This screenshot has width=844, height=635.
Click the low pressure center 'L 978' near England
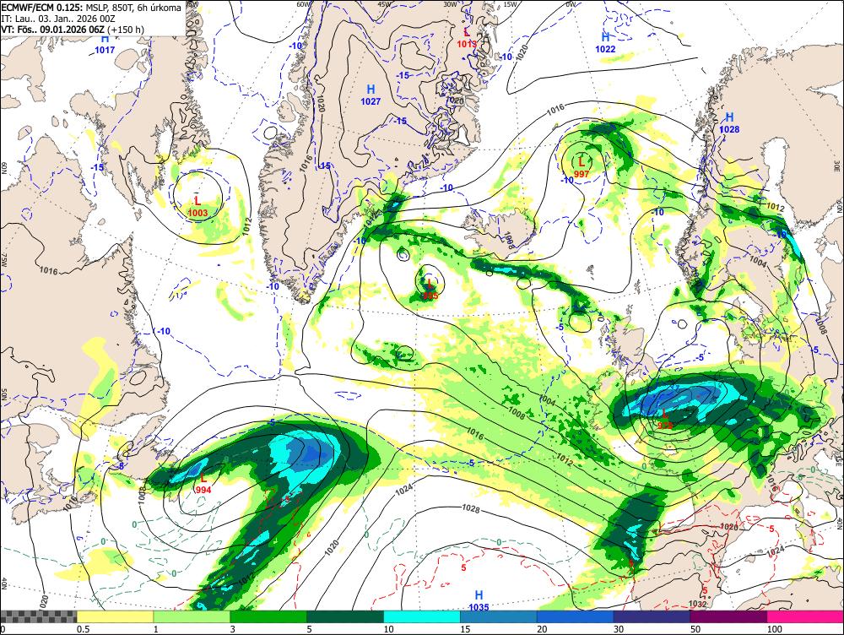[665, 419]
